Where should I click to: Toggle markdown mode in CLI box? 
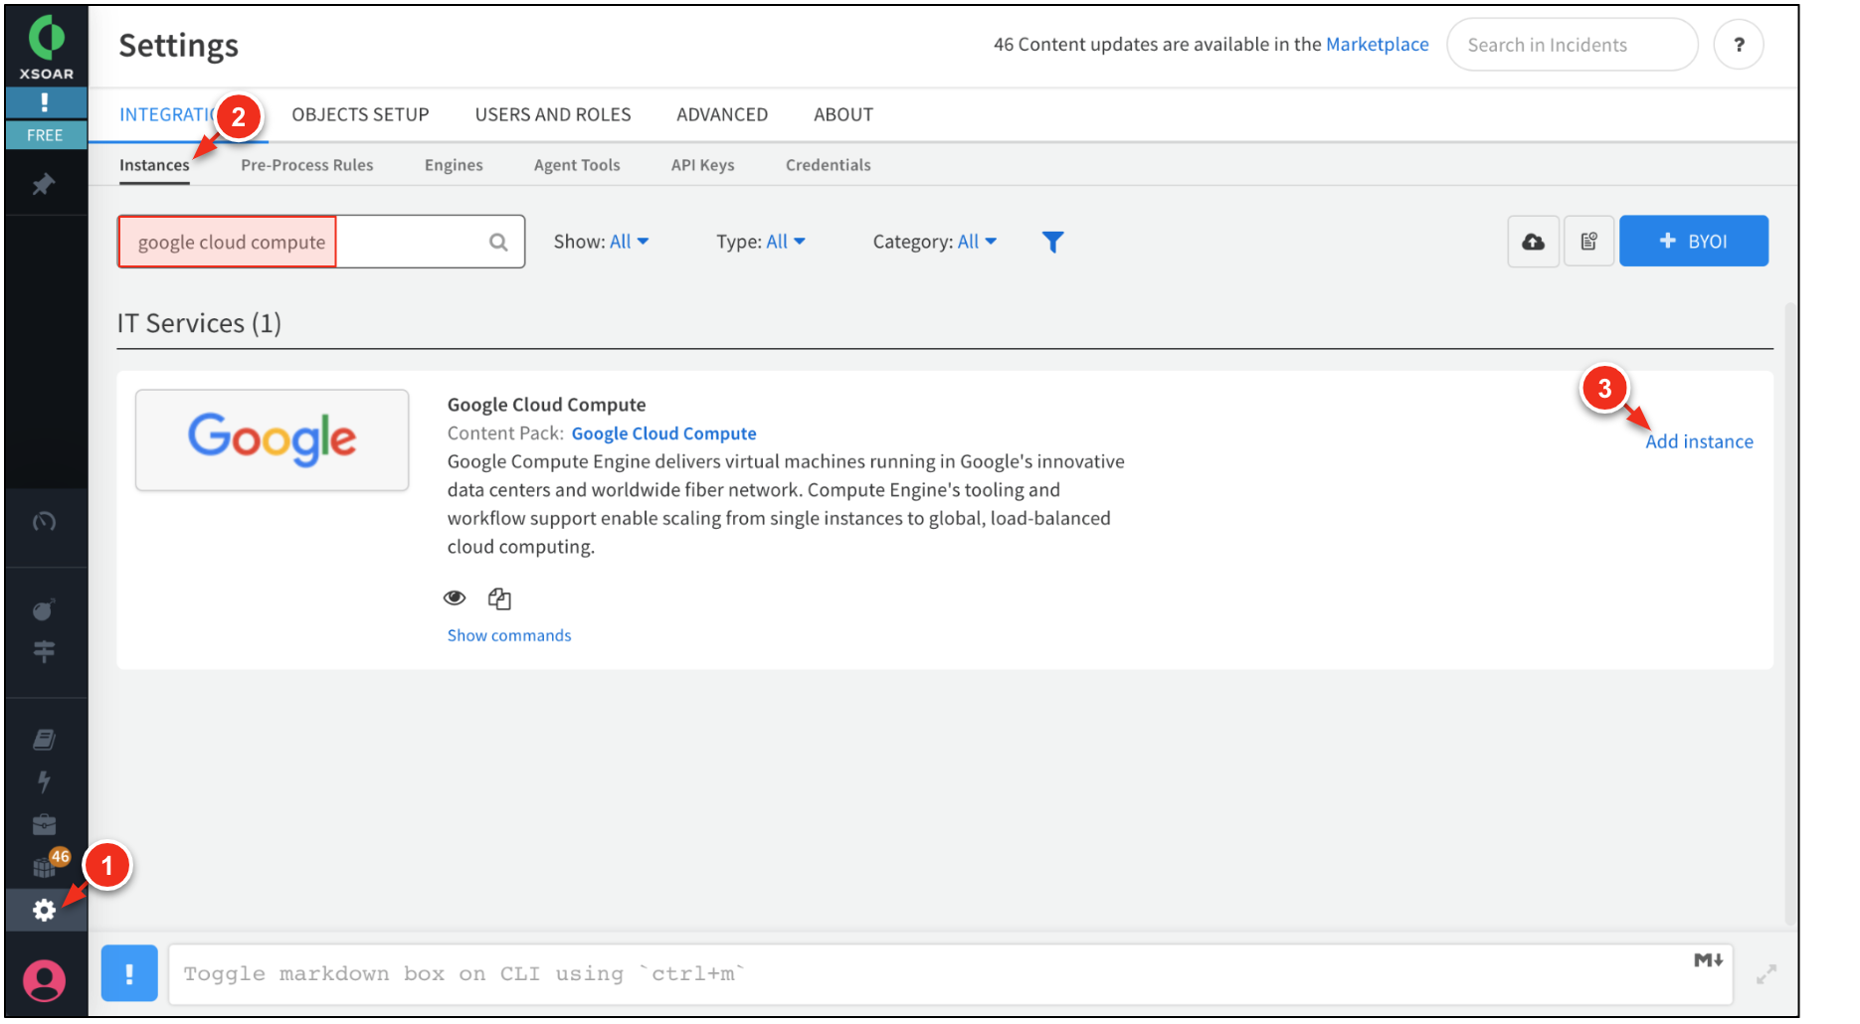tap(1708, 960)
